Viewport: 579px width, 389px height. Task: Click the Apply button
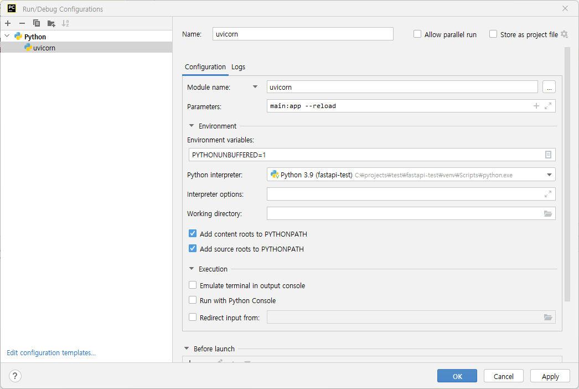(550, 376)
